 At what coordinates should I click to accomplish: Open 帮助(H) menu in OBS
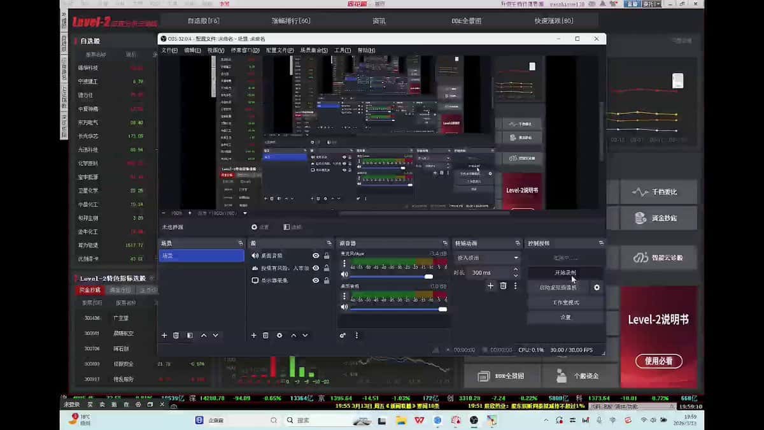(366, 50)
